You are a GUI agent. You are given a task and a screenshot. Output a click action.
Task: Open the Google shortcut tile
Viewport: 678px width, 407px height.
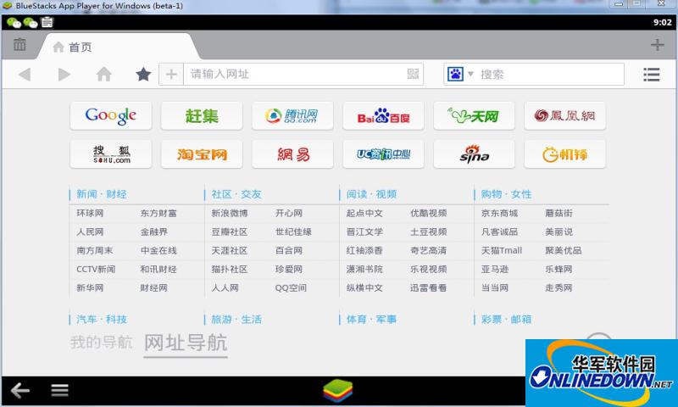pyautogui.click(x=111, y=115)
